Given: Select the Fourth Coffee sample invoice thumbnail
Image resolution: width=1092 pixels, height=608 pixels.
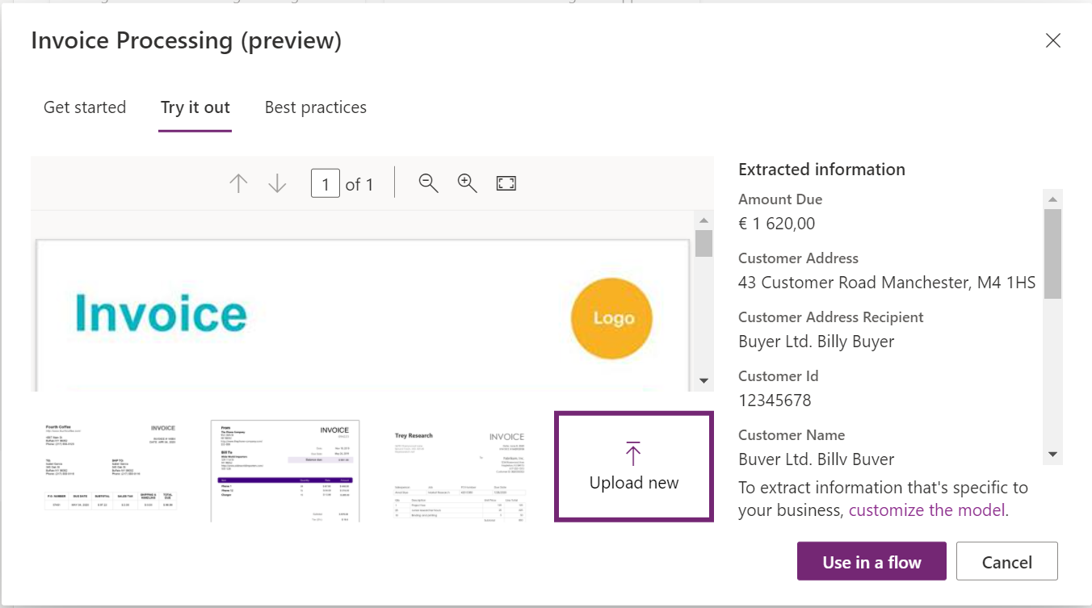Looking at the screenshot, I should (110, 467).
